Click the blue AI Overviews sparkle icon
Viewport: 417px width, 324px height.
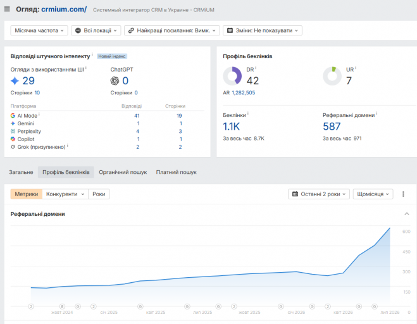coord(15,81)
